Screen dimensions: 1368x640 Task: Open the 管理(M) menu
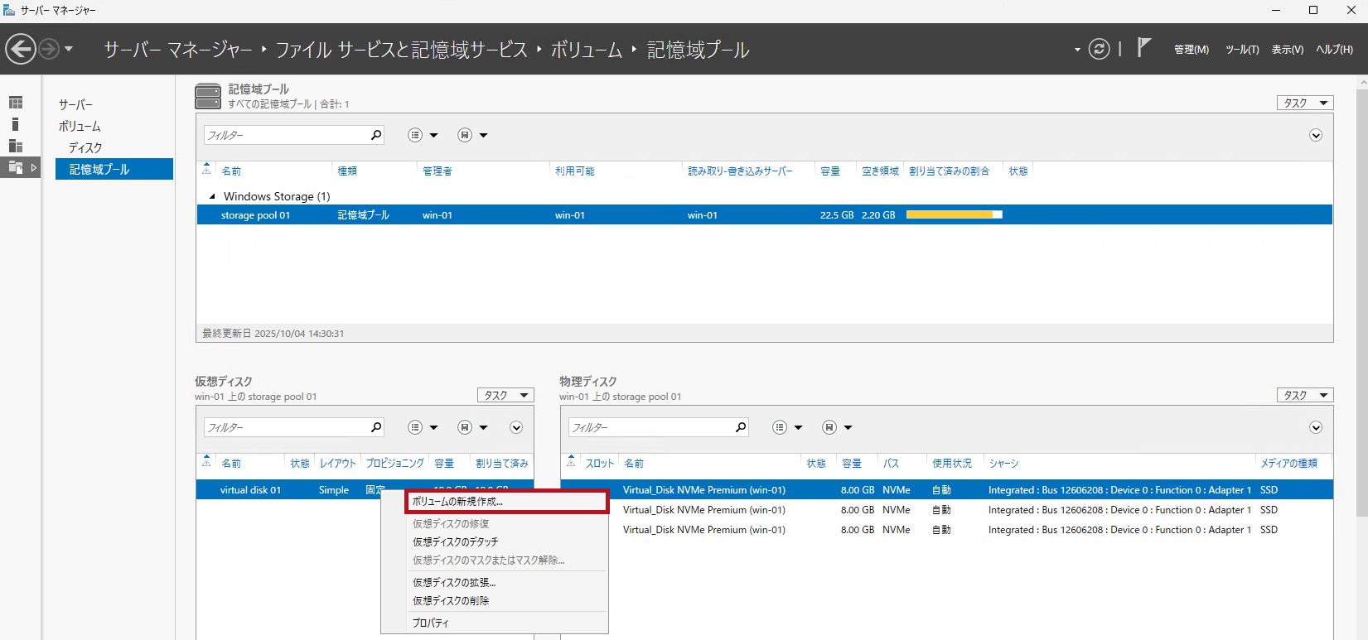coord(1191,50)
